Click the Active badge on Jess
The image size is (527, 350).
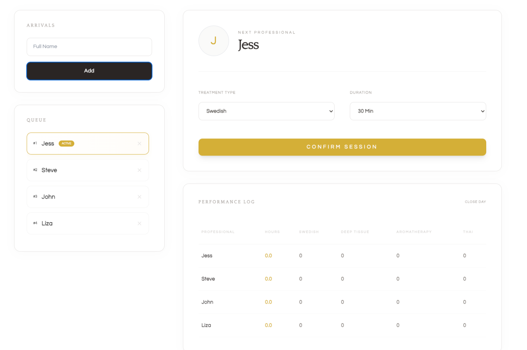[66, 143]
